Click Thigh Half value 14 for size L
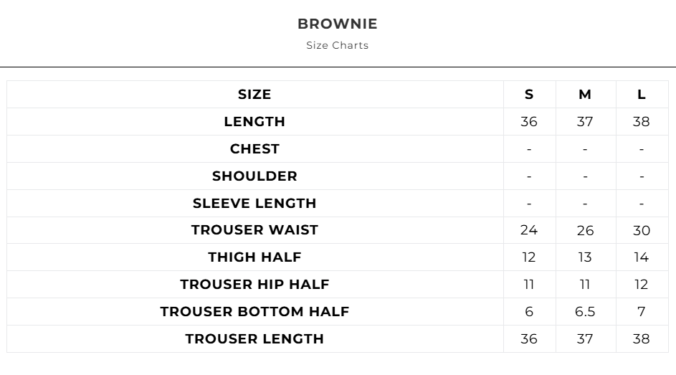This screenshot has height=375, width=676. pyautogui.click(x=641, y=257)
